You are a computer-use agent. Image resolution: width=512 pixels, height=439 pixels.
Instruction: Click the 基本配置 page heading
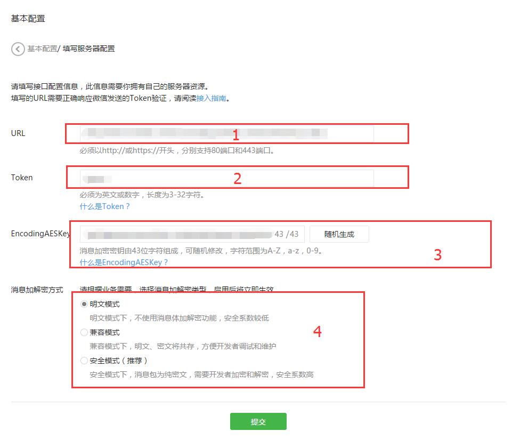28,19
